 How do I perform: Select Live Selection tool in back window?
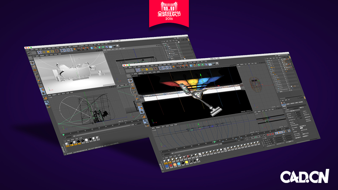pyautogui.click(x=39, y=52)
